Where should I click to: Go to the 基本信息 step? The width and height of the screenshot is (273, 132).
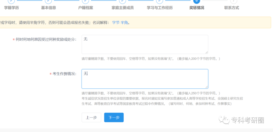(x=48, y=8)
